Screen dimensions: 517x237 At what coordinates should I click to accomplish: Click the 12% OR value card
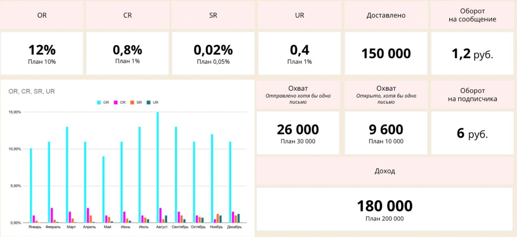click(x=42, y=50)
